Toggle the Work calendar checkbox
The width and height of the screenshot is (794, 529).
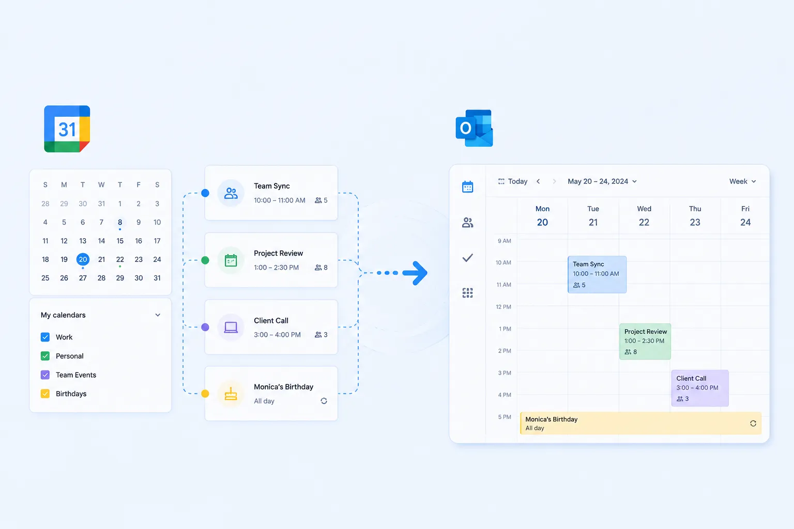[x=45, y=337]
